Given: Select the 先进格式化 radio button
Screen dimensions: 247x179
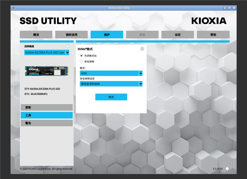Looking at the screenshot, I should point(82,56).
